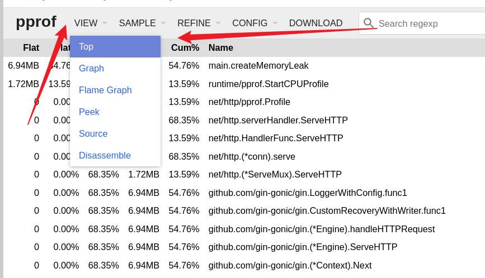Click the pprof title logo
This screenshot has height=278, width=485.
[36, 22]
